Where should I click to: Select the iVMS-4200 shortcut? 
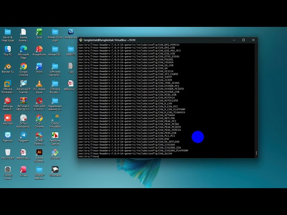(39, 104)
